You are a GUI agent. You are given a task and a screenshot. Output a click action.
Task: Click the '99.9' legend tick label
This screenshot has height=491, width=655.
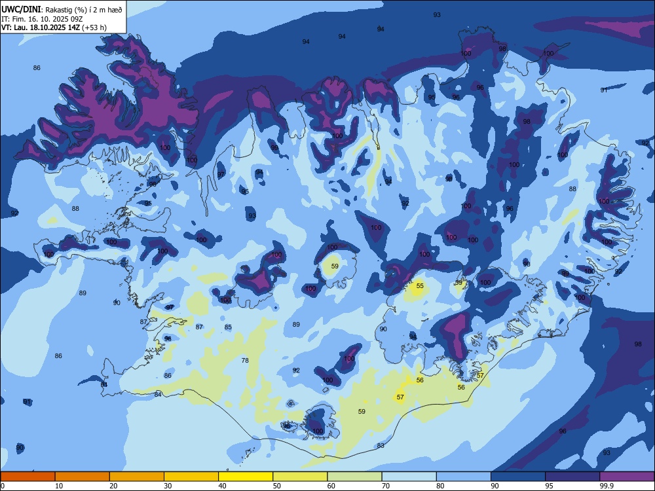(607, 486)
